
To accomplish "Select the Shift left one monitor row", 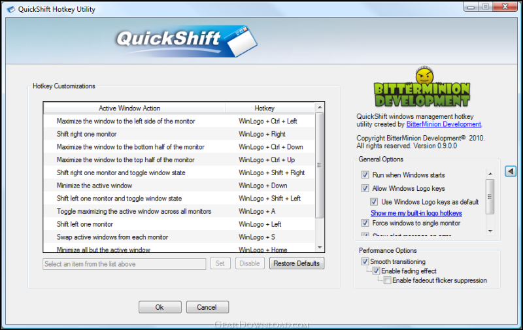I will tap(179, 224).
